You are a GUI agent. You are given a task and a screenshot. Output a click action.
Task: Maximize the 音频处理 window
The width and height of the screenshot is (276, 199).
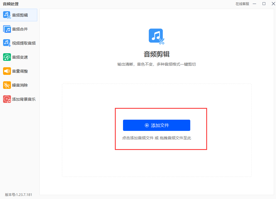click(264, 4)
